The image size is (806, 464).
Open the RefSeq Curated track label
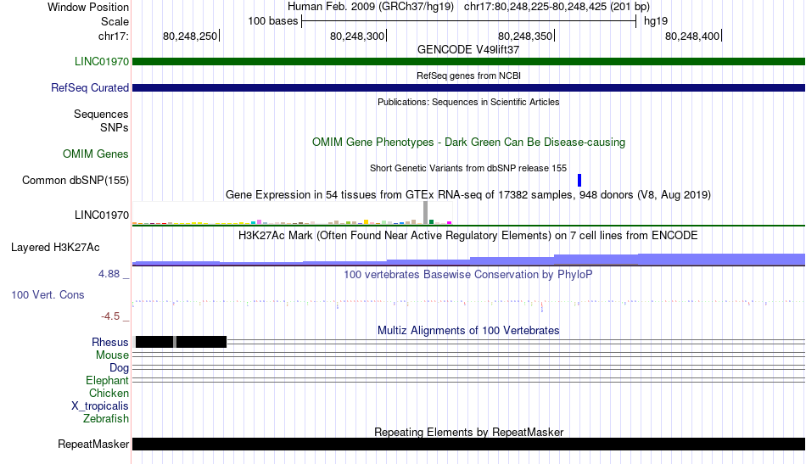click(89, 88)
